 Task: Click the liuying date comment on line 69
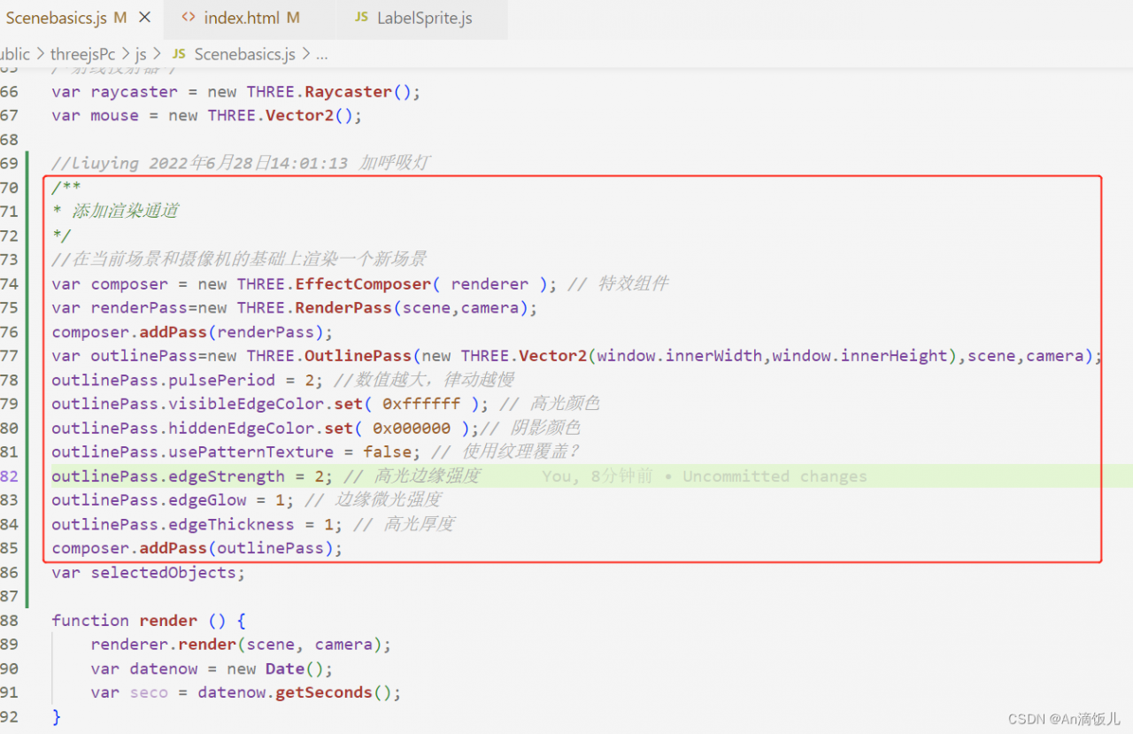point(241,163)
